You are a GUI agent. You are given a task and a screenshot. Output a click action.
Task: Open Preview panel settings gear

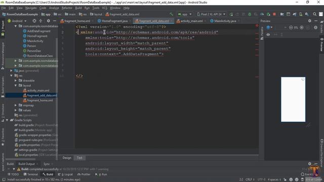click(309, 21)
